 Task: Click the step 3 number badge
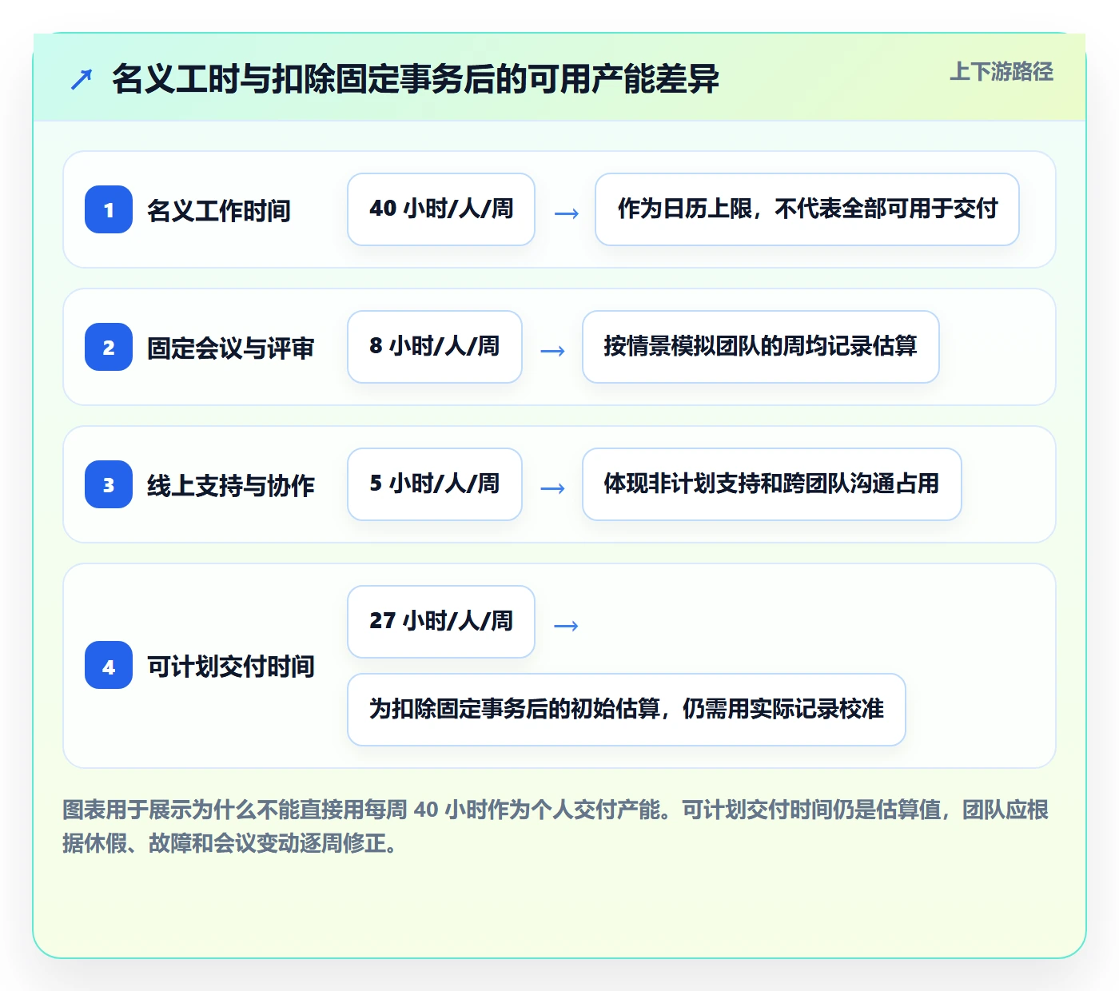[109, 484]
